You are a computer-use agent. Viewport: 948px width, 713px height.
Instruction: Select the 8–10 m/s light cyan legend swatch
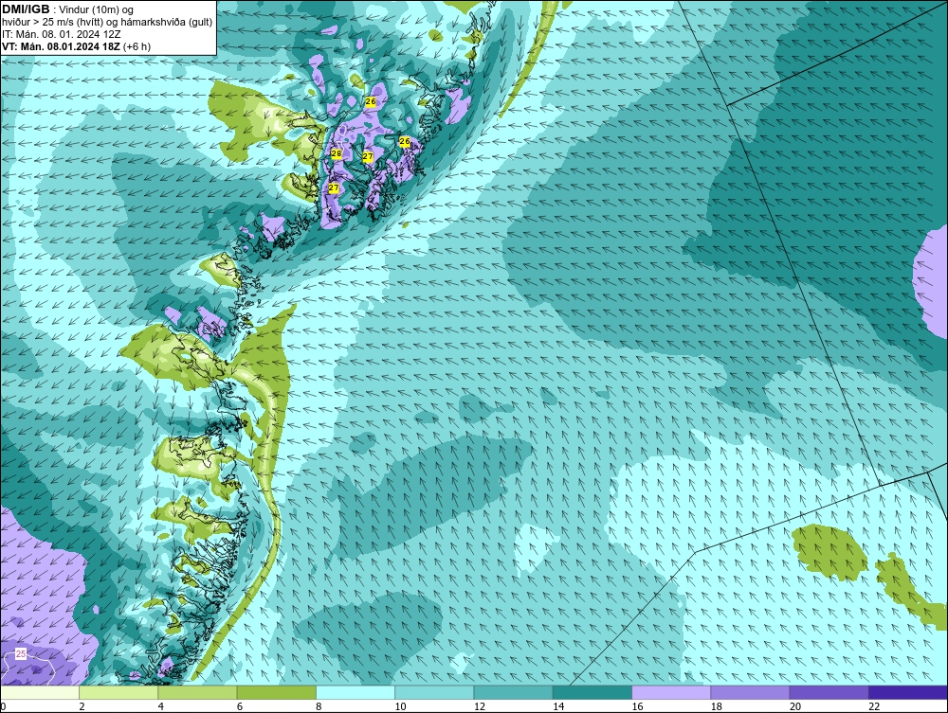[x=355, y=692]
